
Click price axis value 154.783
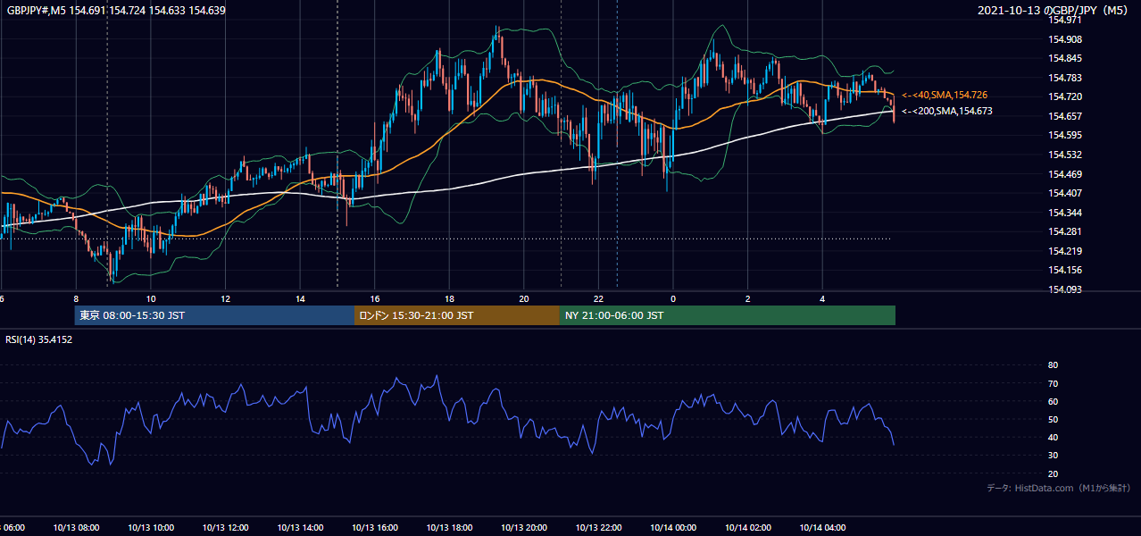click(x=1064, y=78)
